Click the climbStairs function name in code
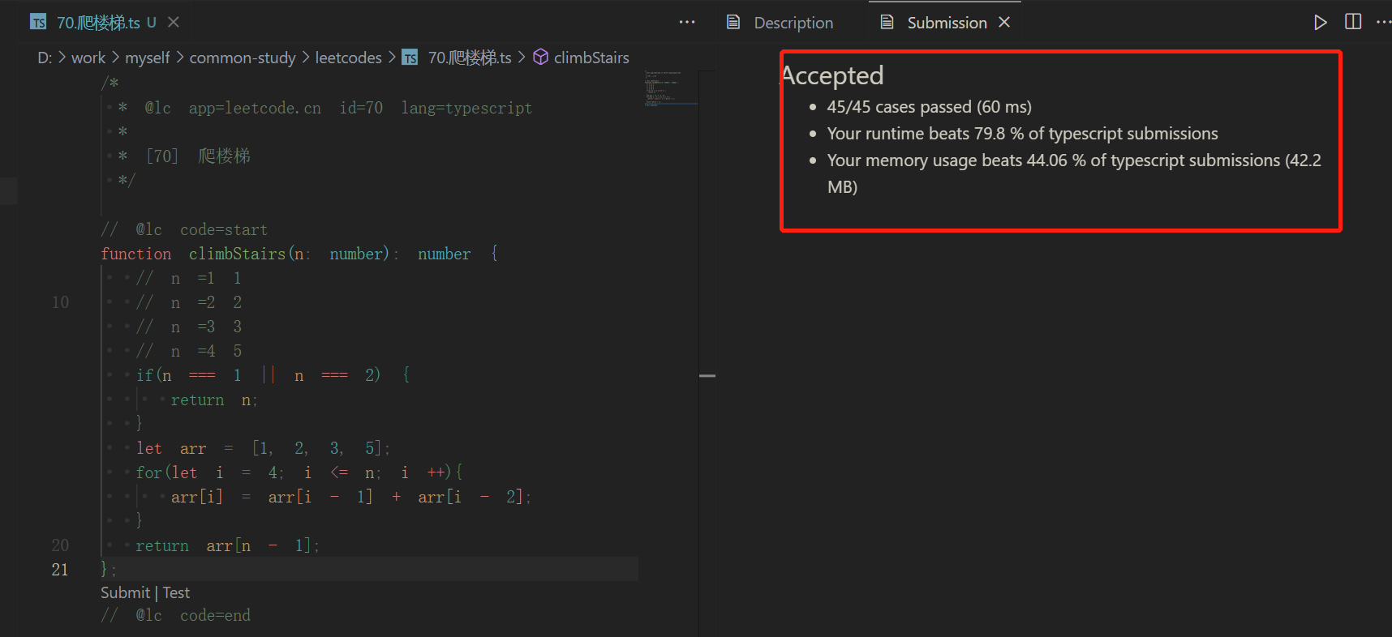This screenshot has height=637, width=1392. [237, 254]
